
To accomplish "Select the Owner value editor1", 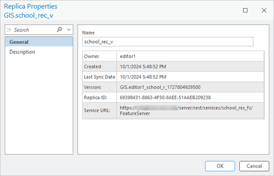I will 128,56.
